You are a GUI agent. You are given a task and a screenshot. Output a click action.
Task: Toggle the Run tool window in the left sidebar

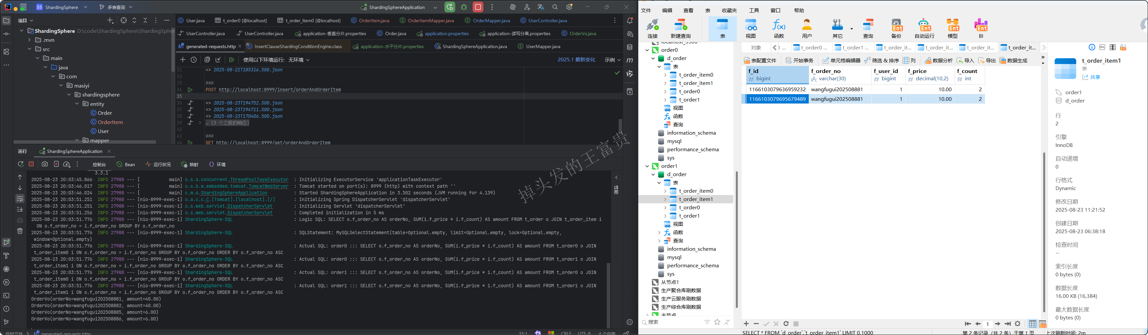[x=6, y=242]
